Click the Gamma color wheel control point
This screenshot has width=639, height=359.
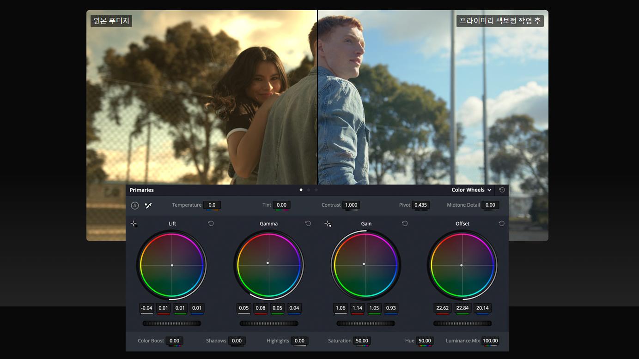pos(268,263)
